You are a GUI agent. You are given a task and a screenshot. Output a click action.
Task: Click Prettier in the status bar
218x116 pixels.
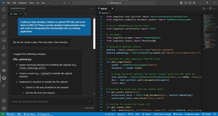click(206, 114)
